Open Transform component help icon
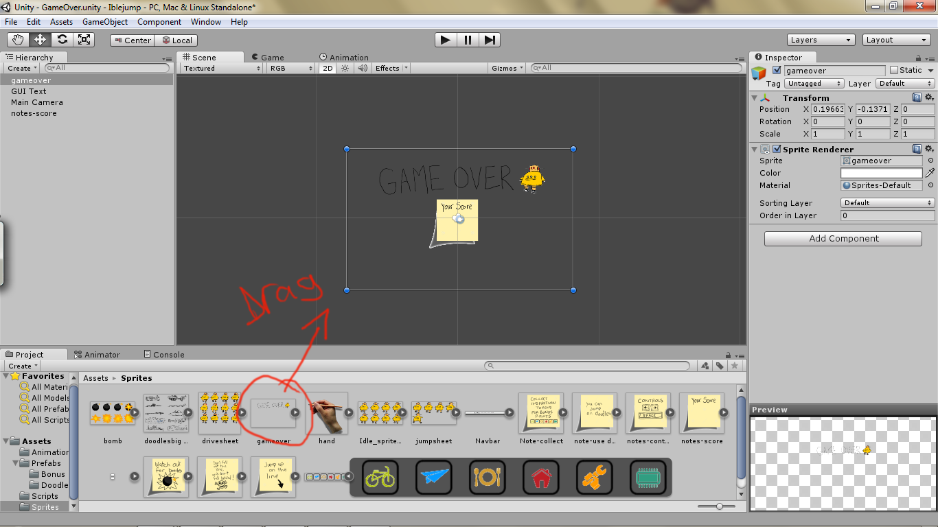The height and width of the screenshot is (527, 938). click(x=917, y=97)
